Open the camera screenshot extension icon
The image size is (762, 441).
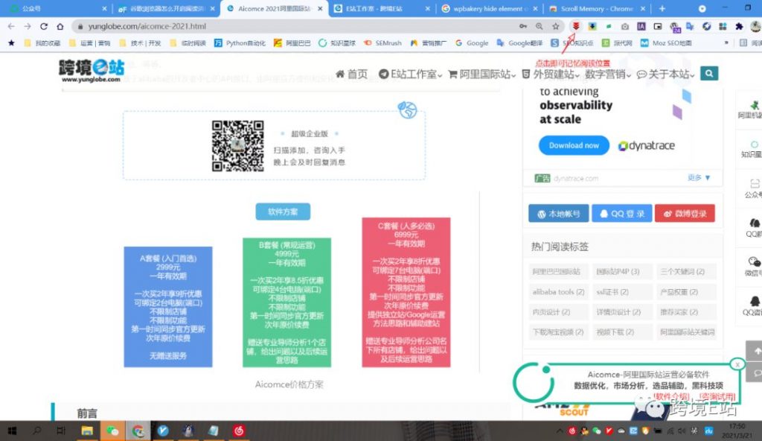point(625,26)
